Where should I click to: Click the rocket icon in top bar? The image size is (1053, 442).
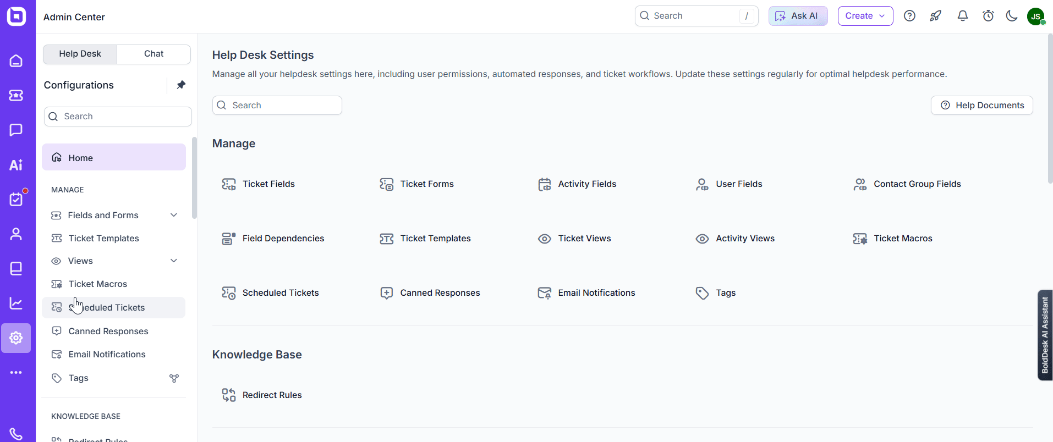(x=935, y=16)
